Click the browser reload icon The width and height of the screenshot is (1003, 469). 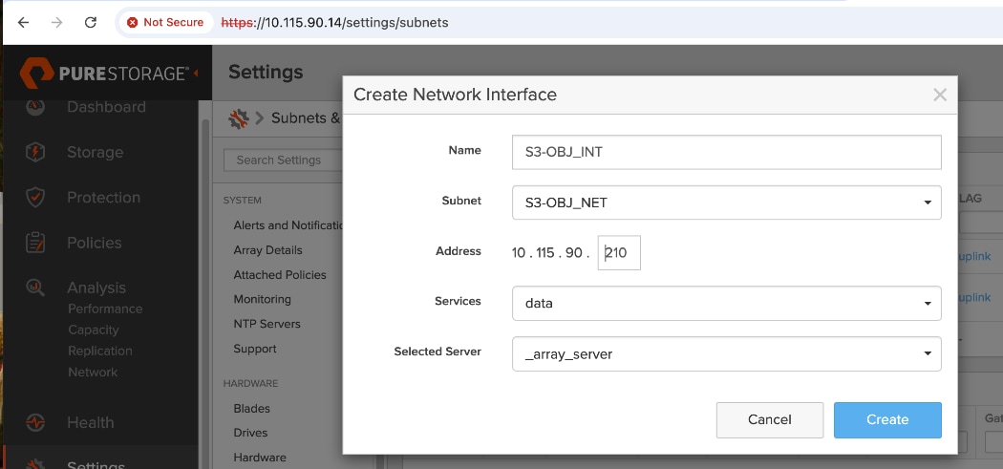click(x=90, y=22)
